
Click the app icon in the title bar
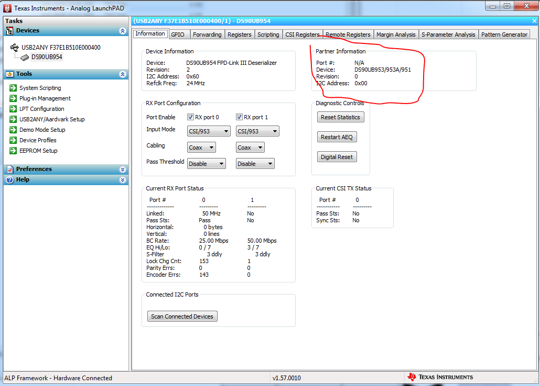click(7, 8)
